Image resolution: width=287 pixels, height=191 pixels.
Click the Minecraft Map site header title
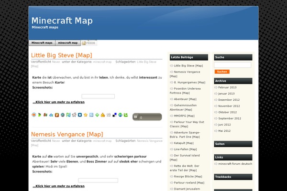62,21
